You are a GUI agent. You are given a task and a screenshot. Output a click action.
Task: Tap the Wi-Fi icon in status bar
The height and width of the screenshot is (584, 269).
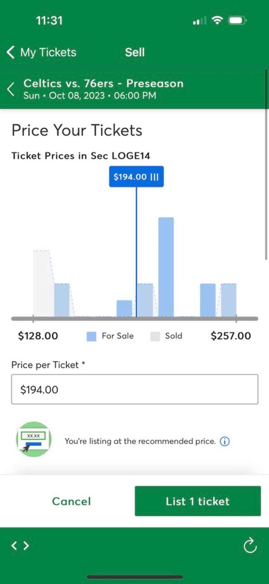click(216, 20)
